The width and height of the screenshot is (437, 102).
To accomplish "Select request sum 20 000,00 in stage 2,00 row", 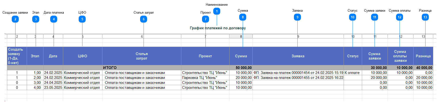I will (375, 78).
